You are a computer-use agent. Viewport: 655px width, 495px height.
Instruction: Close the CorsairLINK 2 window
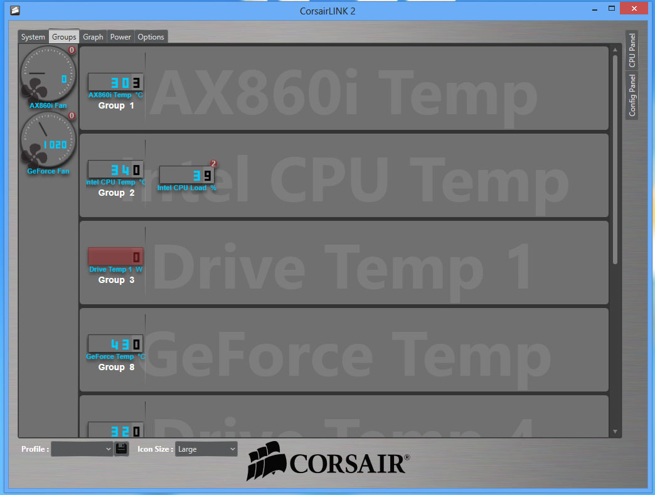(x=634, y=8)
